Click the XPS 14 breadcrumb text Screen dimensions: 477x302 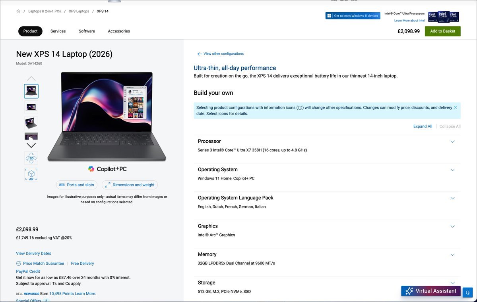(103, 11)
